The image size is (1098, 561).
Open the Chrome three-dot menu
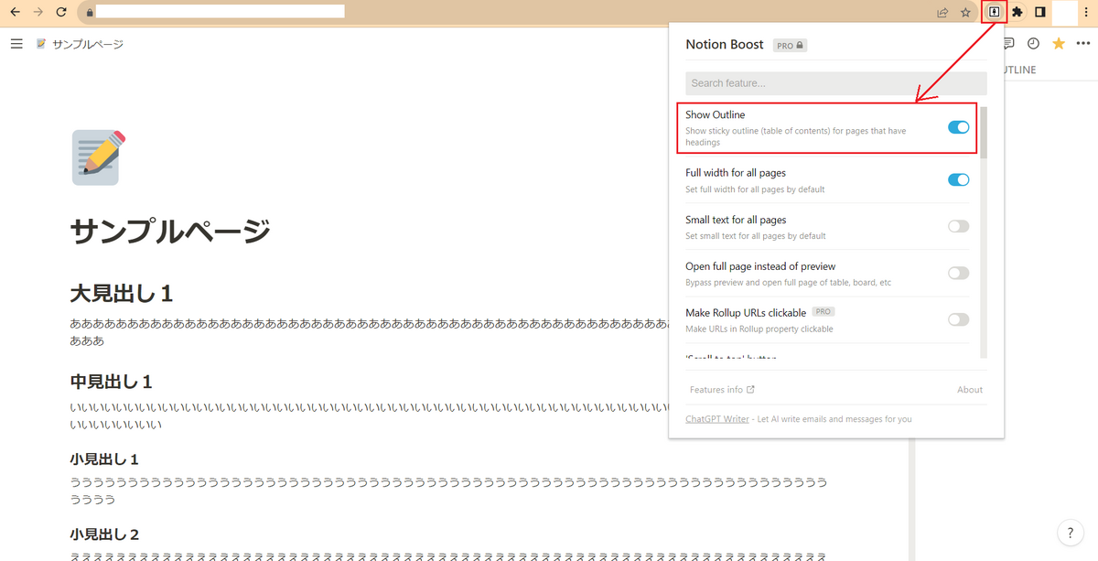pyautogui.click(x=1086, y=13)
